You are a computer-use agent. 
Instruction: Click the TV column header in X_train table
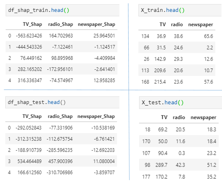162,24
